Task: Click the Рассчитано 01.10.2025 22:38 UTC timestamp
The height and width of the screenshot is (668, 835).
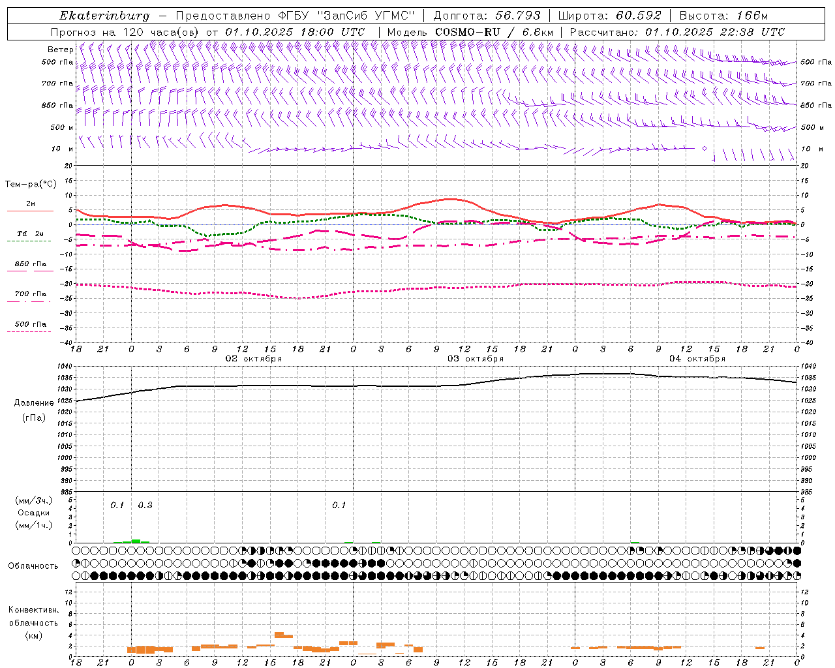Action: [x=677, y=32]
